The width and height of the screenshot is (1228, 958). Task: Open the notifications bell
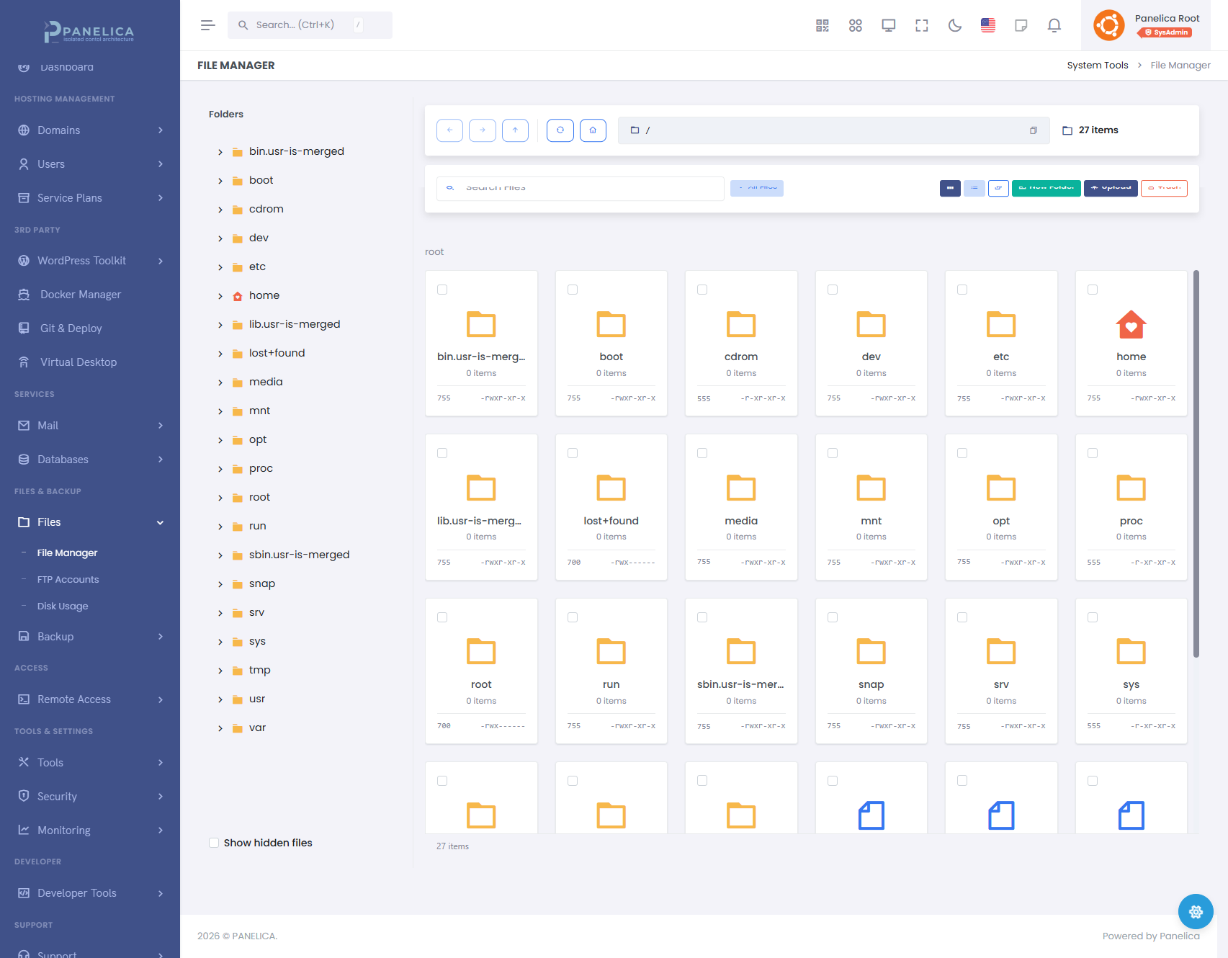coord(1054,24)
